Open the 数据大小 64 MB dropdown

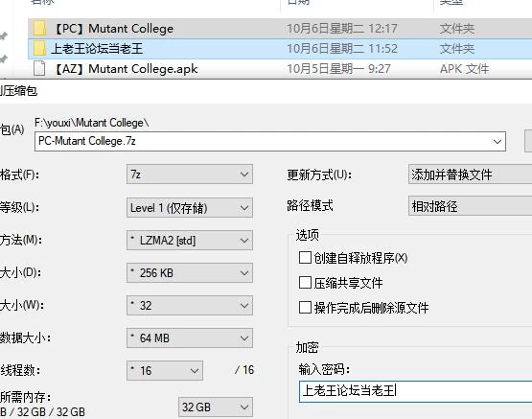[x=190, y=338]
